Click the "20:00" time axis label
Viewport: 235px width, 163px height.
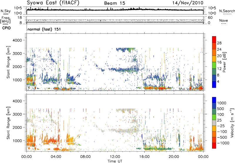pyautogui.click(x=174, y=157)
